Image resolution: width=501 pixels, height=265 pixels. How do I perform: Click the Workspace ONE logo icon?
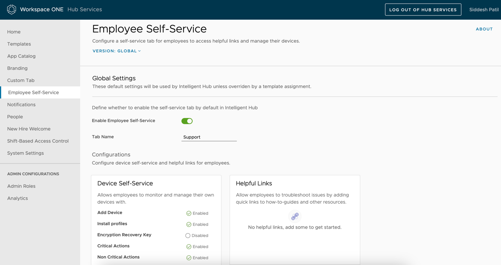[x=11, y=9]
